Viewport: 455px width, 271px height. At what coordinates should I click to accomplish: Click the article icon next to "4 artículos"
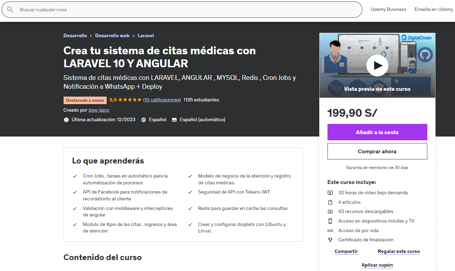coord(330,202)
